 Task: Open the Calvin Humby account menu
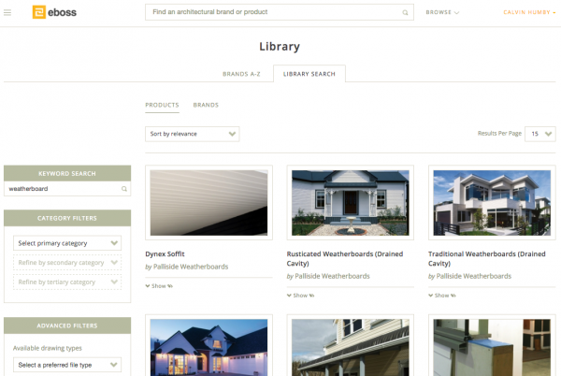(529, 12)
